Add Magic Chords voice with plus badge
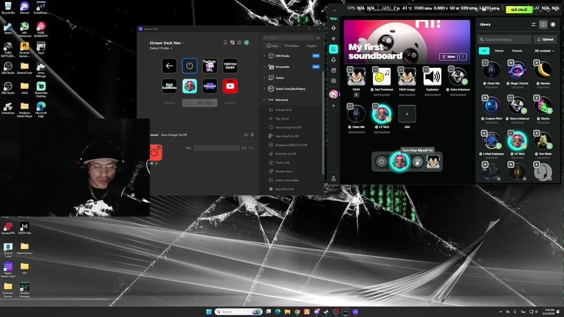Image resolution: width=564 pixels, height=317 pixels. pyautogui.click(x=511, y=63)
